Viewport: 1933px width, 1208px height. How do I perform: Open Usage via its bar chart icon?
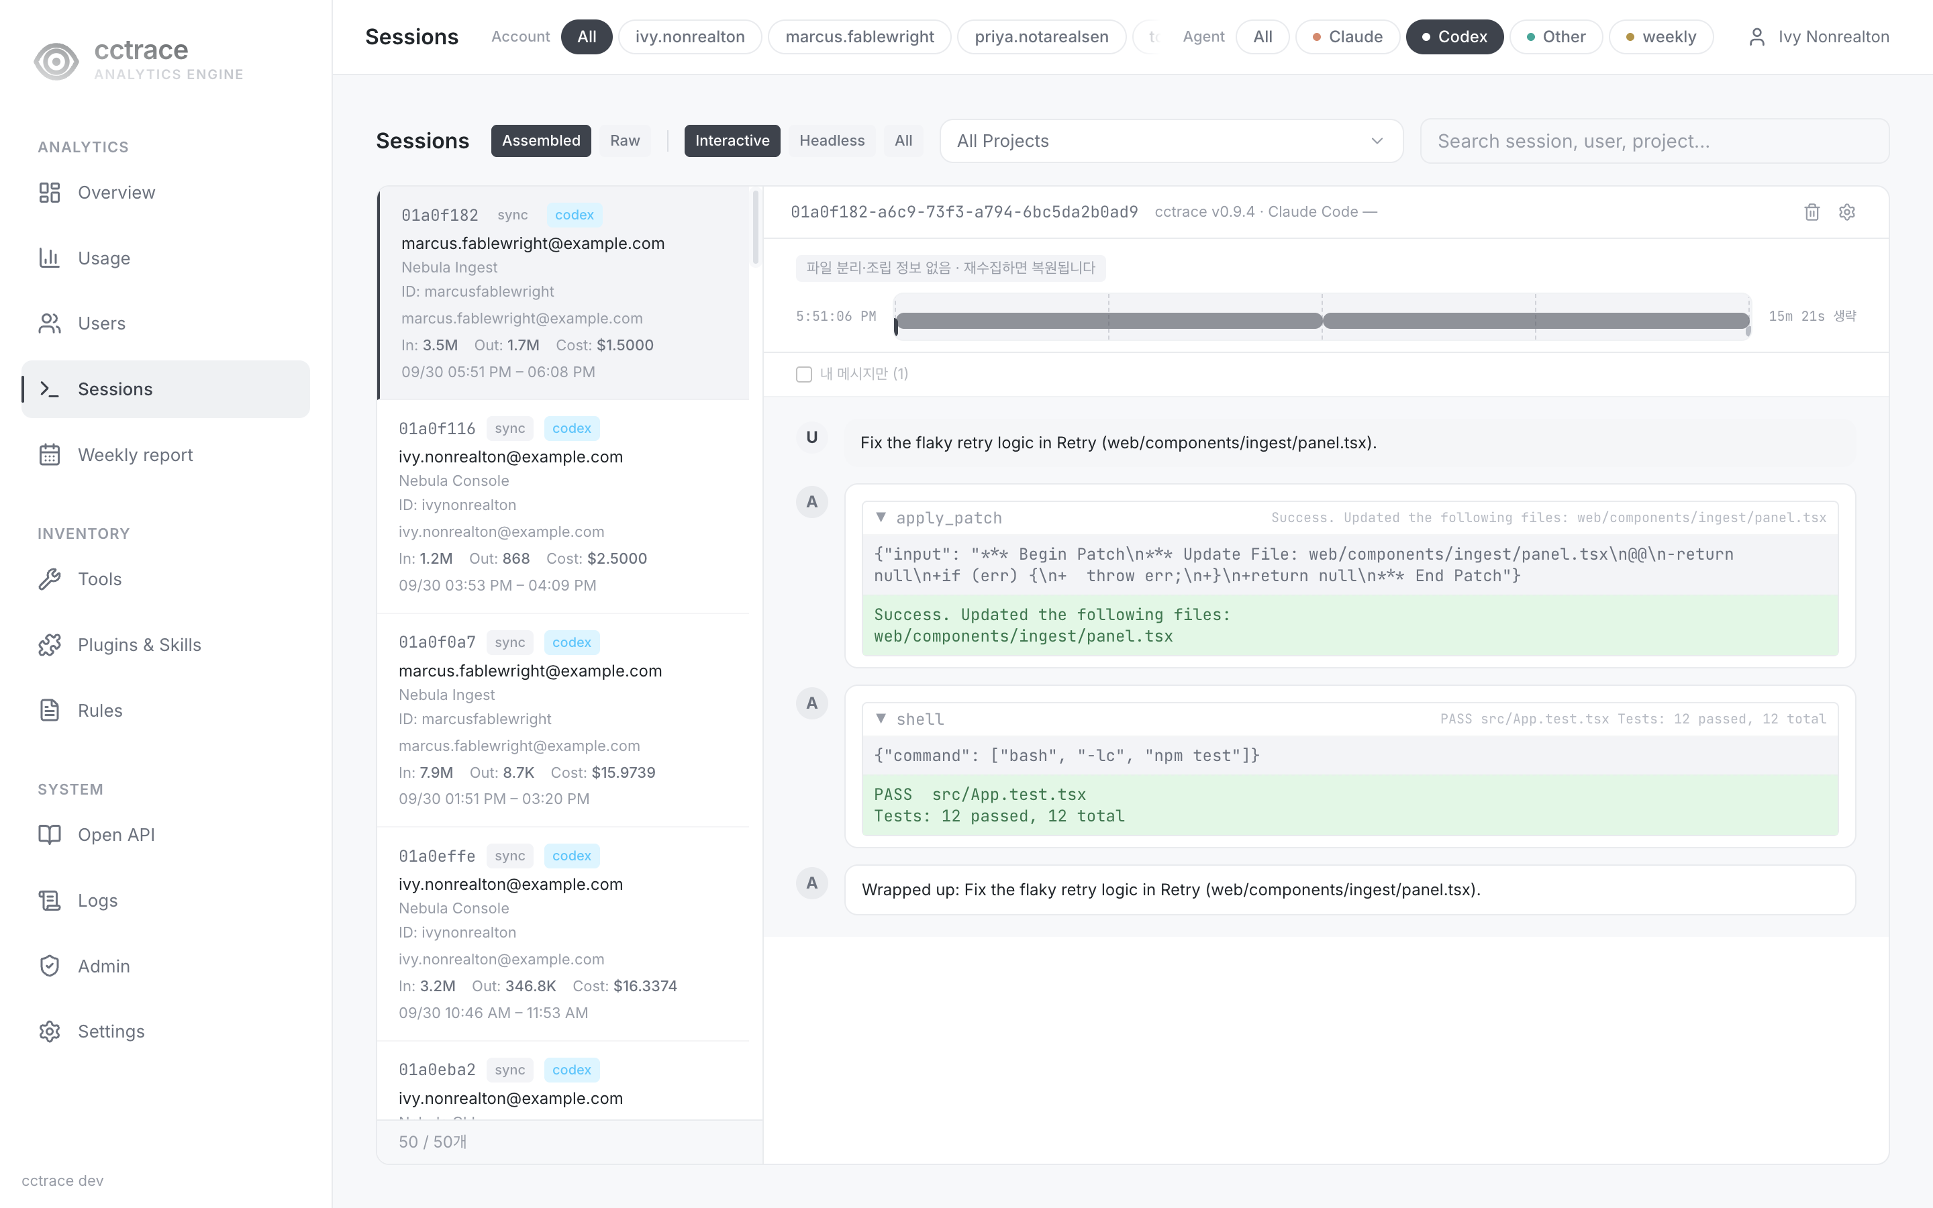pyautogui.click(x=50, y=258)
